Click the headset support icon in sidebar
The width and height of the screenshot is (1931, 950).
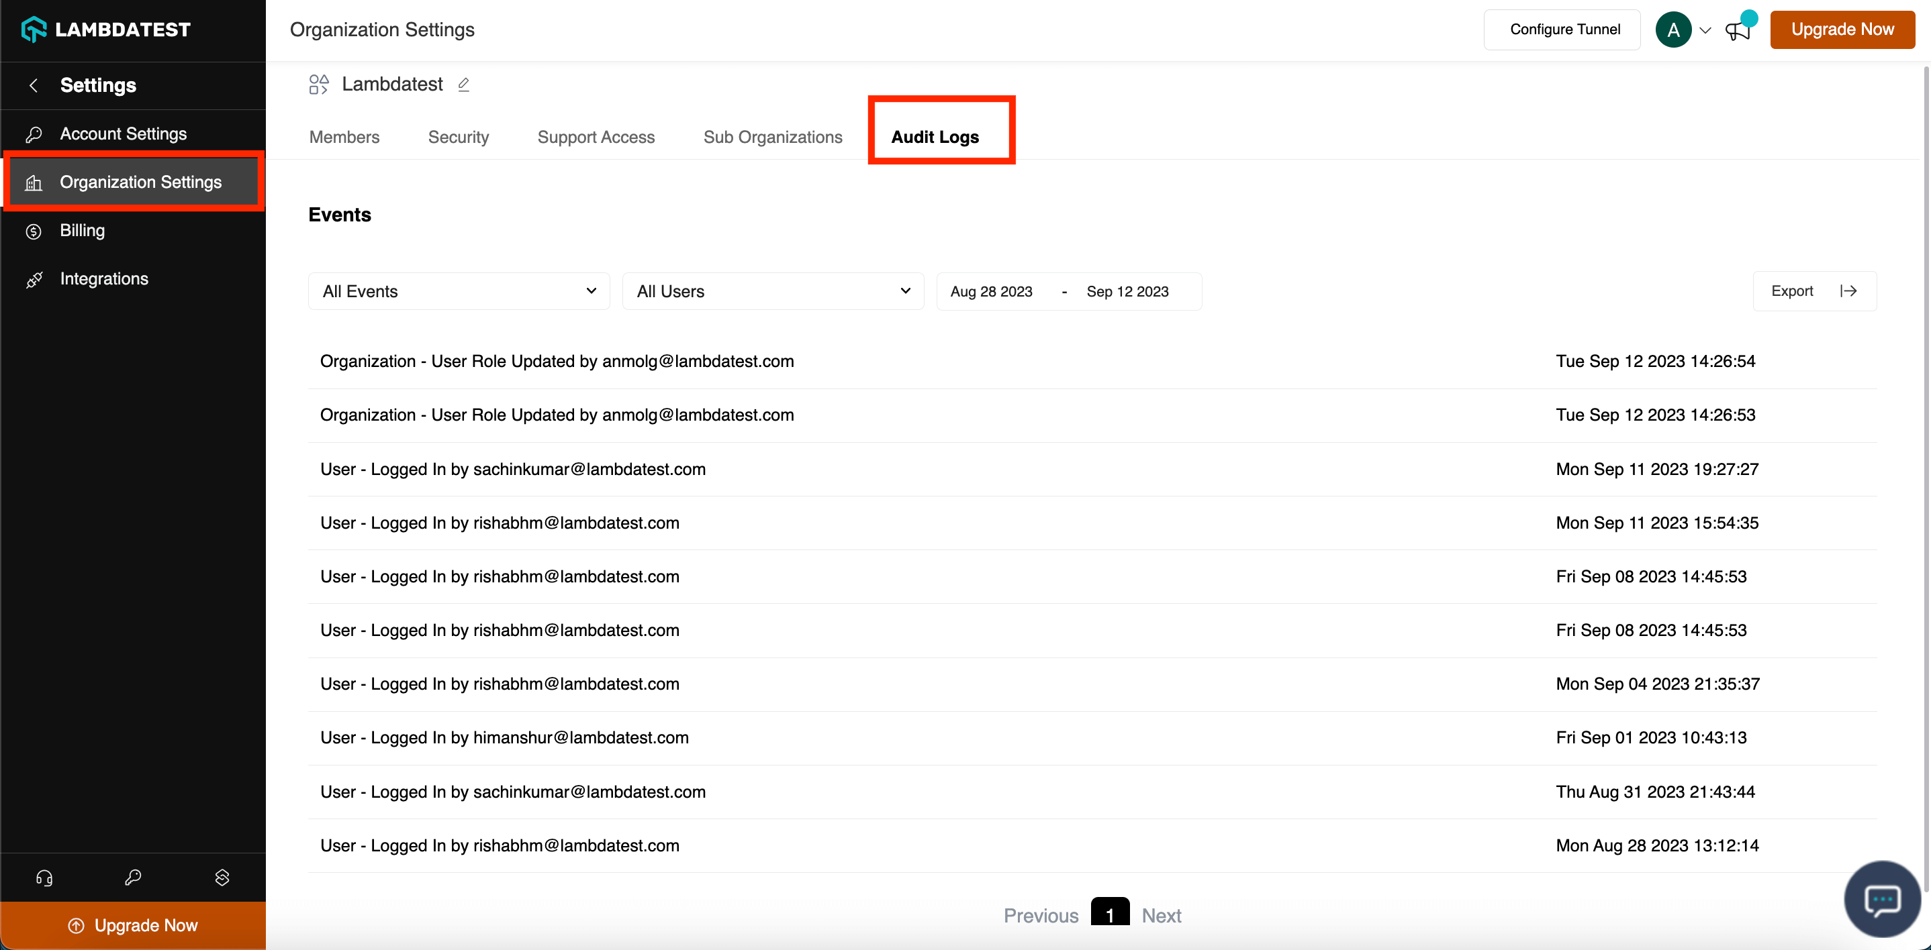point(44,878)
